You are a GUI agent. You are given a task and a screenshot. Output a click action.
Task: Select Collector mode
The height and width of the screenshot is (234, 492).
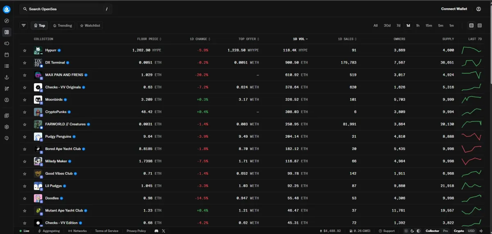(433, 231)
